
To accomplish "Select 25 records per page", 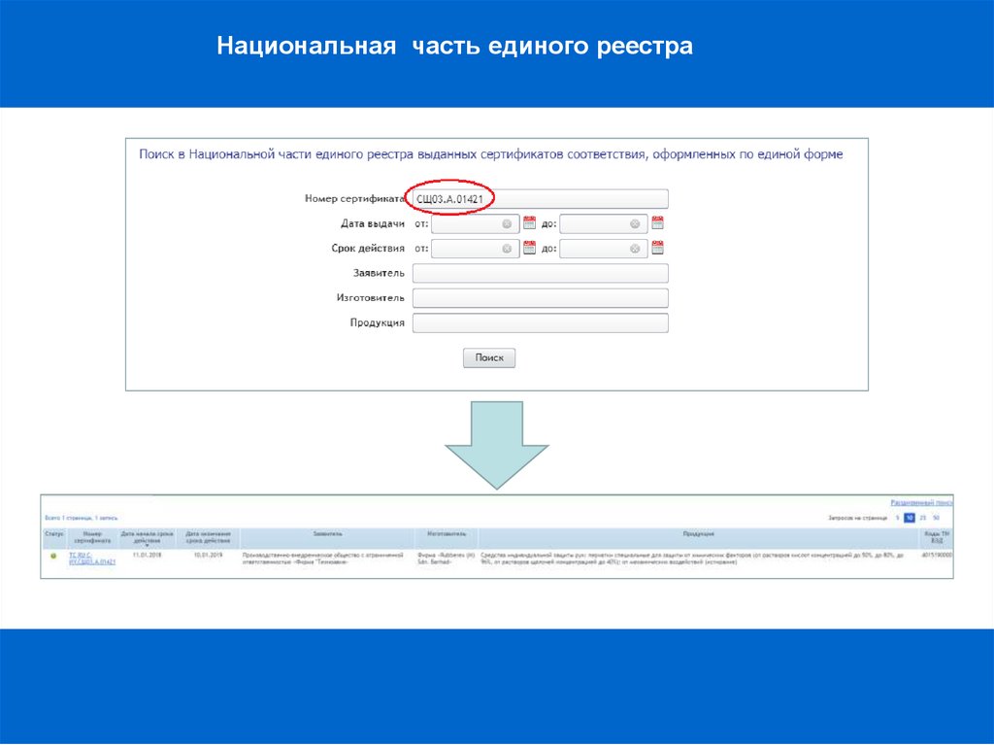I will pyautogui.click(x=922, y=519).
